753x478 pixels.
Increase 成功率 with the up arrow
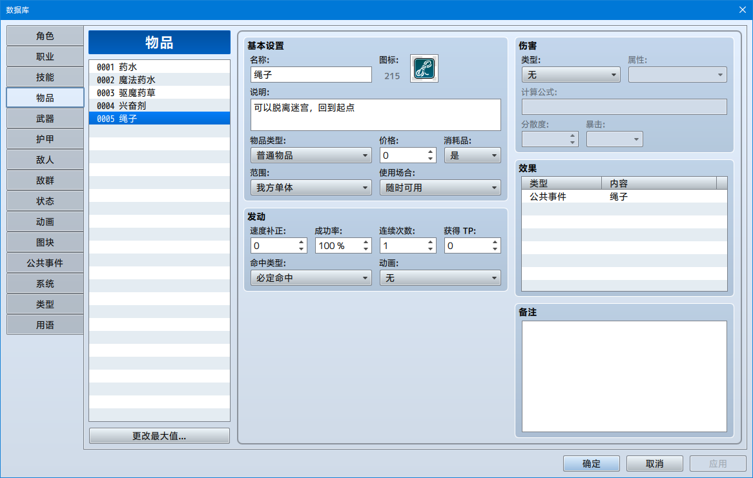coord(366,242)
